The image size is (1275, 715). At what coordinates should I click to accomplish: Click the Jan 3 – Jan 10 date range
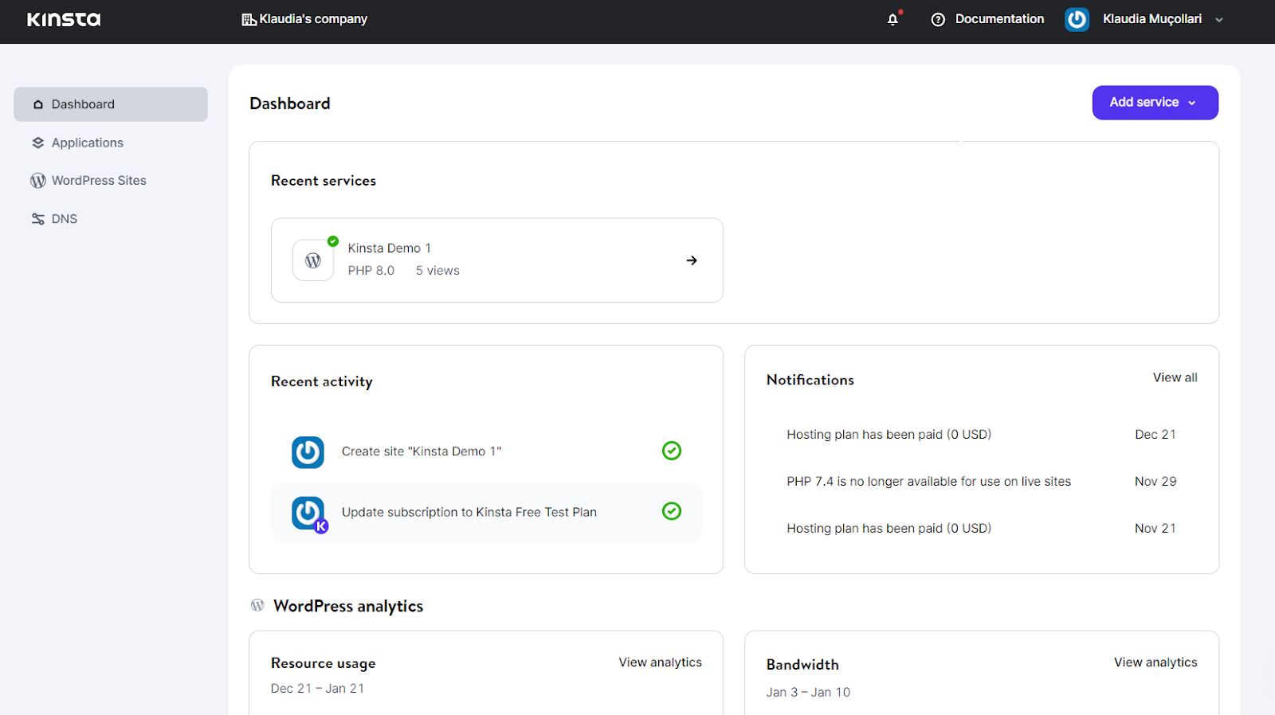point(808,693)
